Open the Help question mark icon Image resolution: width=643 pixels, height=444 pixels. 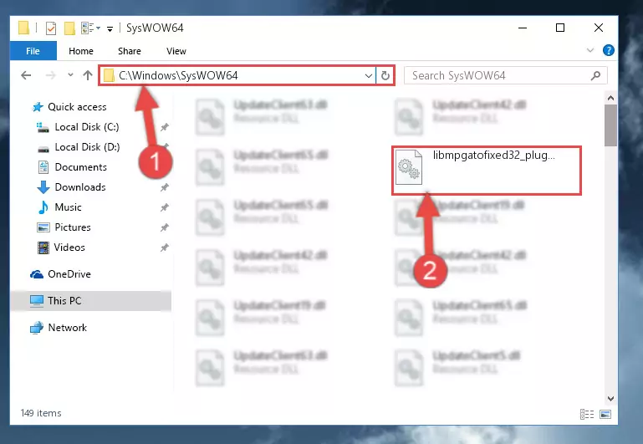[609, 50]
